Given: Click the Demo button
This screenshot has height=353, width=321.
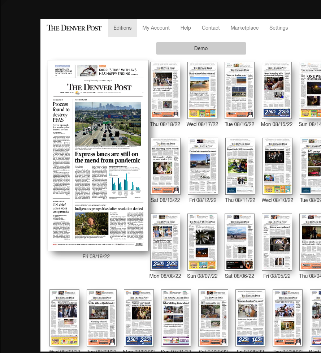Looking at the screenshot, I should pos(201,48).
